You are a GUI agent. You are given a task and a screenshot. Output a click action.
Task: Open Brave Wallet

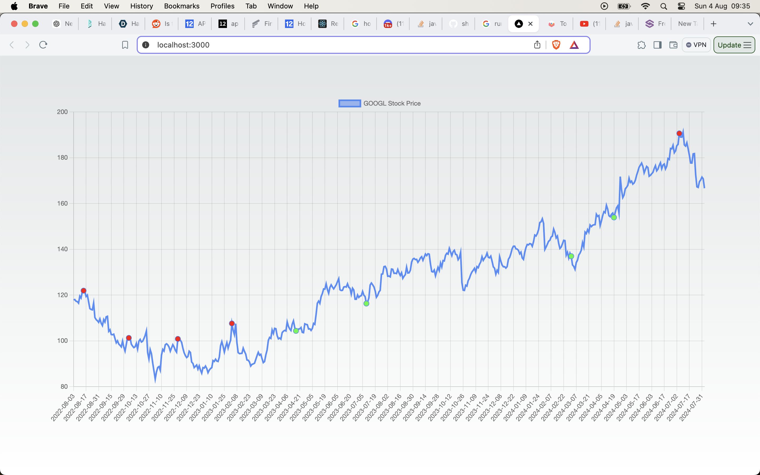[673, 45]
